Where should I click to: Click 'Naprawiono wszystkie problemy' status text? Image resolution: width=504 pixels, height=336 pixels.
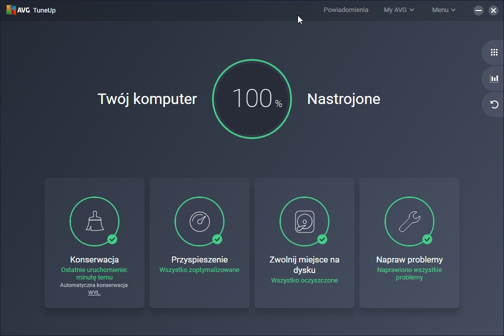[409, 273]
